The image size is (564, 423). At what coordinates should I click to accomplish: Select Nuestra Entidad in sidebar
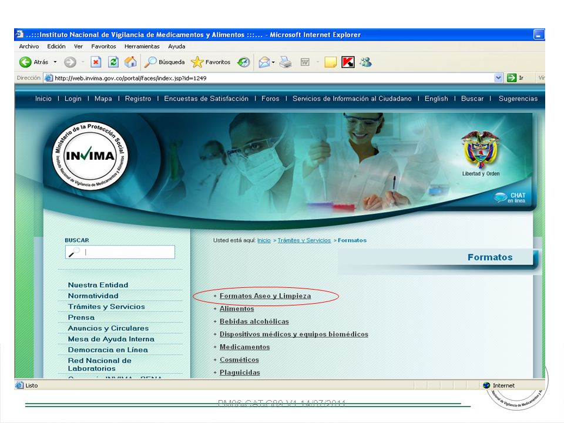click(98, 285)
